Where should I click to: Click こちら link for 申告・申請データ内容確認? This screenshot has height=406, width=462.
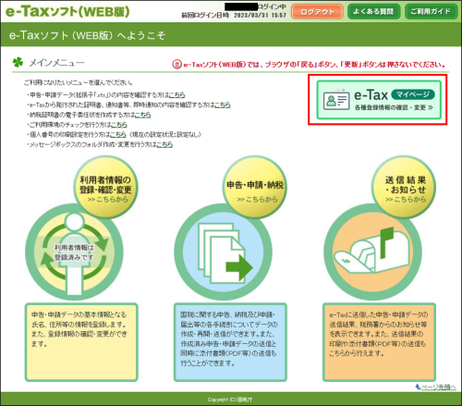point(176,94)
